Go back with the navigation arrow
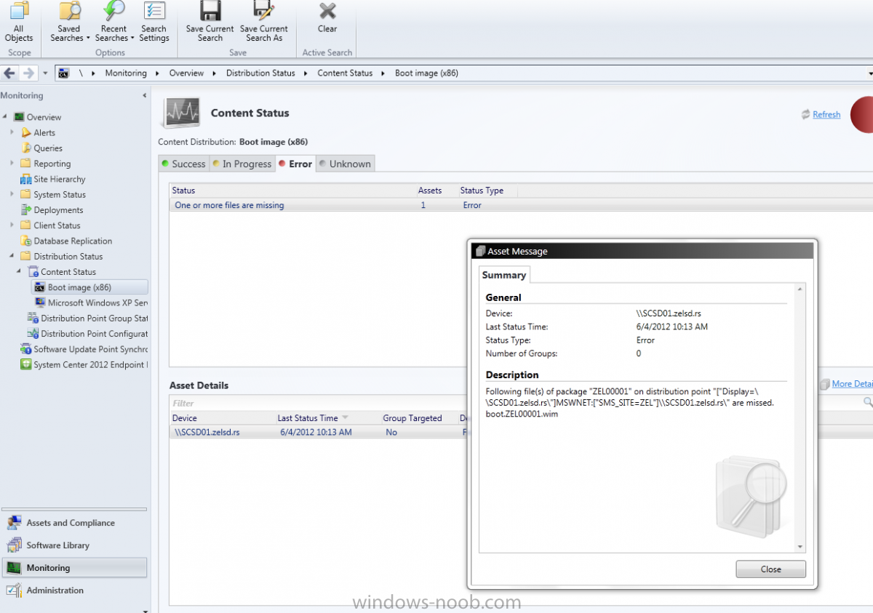873x613 pixels. click(x=10, y=73)
